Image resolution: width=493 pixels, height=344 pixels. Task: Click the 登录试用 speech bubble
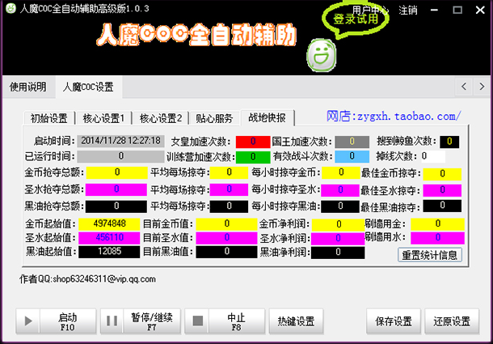click(356, 19)
